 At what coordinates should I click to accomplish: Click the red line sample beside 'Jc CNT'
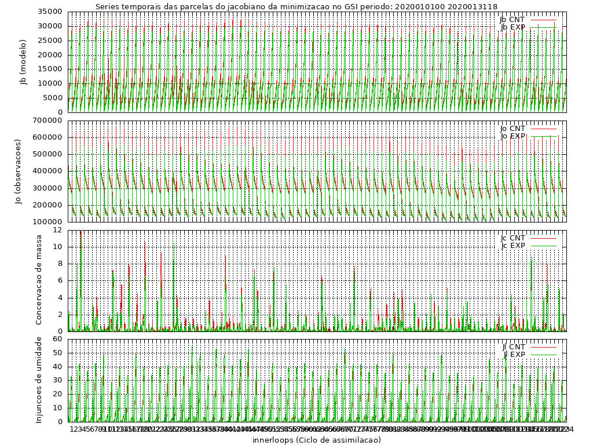pos(543,238)
